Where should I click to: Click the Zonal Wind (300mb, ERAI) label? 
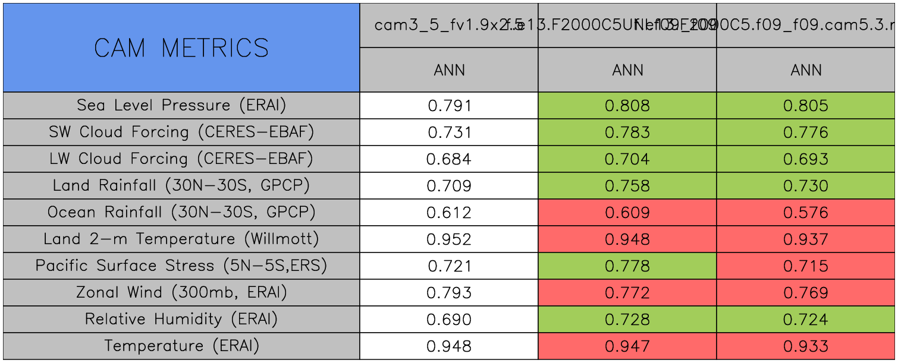181,293
